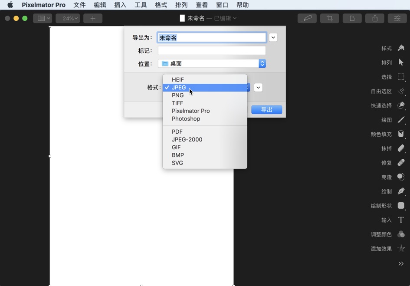Screen dimensions: 410x286
Task: Choose JPEG-2000 format
Action: pyautogui.click(x=205, y=139)
